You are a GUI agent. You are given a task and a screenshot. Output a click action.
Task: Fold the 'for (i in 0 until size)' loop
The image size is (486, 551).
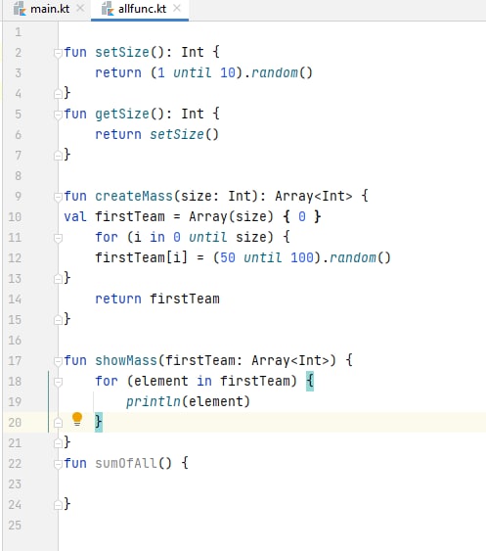[x=58, y=238]
